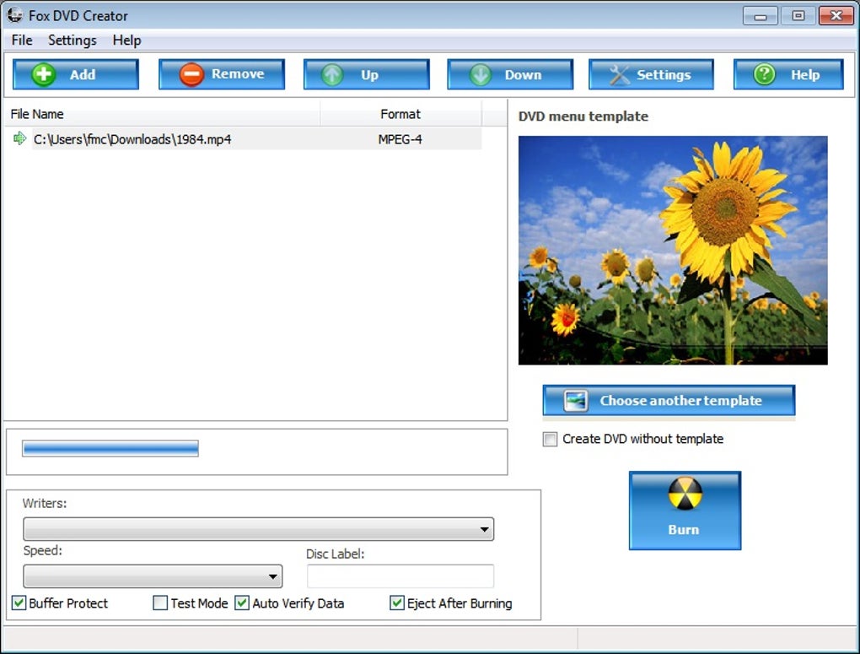Select the C:\Users\fmc\Downloads\1984.mp4 row

[x=244, y=139]
